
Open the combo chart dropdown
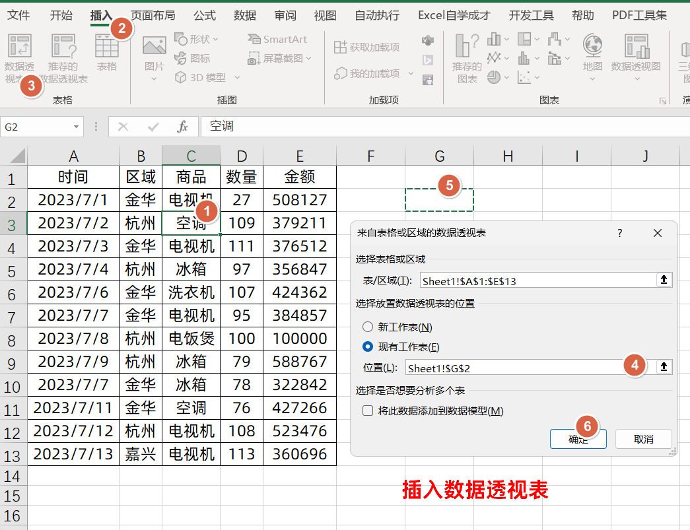click(x=567, y=58)
